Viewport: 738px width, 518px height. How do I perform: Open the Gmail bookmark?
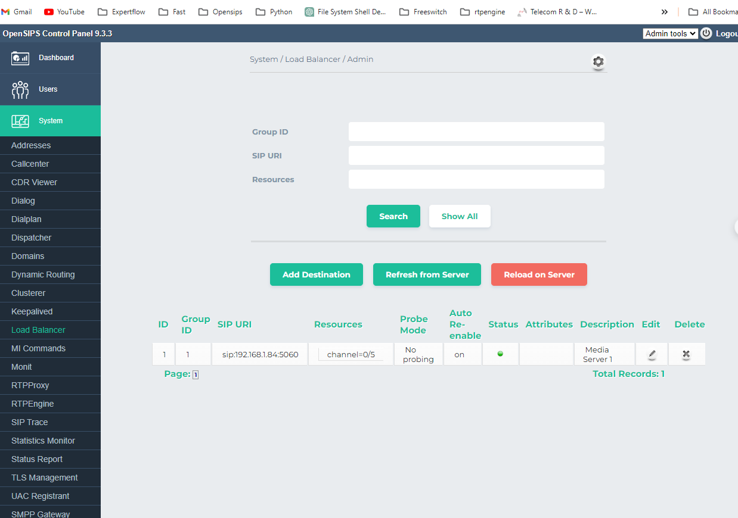click(17, 12)
